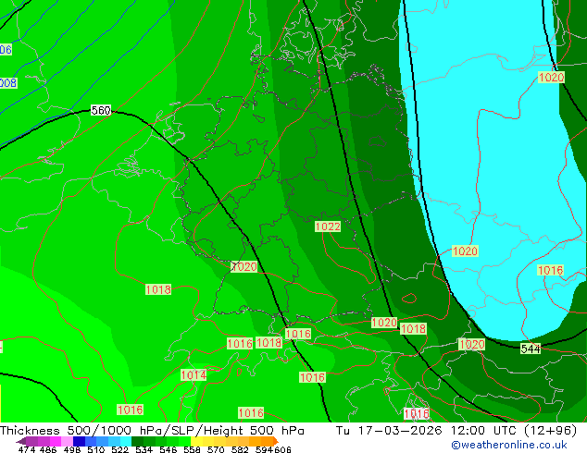This screenshot has height=453, width=587.
Task: Click the 1016 label with white background
Action: [x=417, y=413]
